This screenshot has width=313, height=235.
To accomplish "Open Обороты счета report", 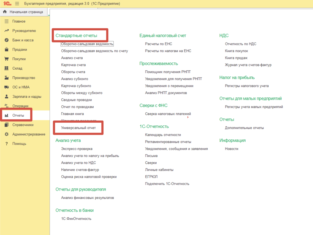I will pyautogui.click(x=73, y=72).
